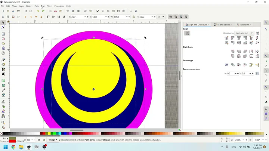Pick the yellow swatch in palette
Image resolution: width=269 pixels, height=151 pixels.
[49, 133]
